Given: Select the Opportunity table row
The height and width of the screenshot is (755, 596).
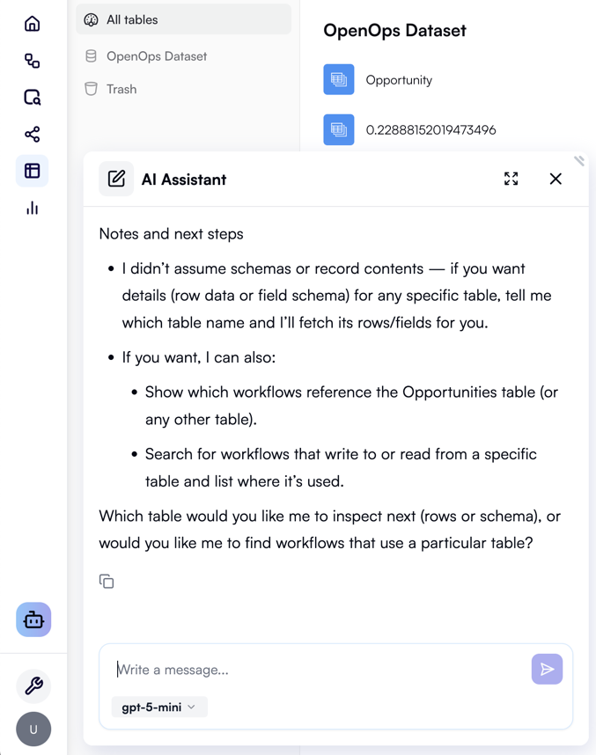Looking at the screenshot, I should pyautogui.click(x=398, y=79).
